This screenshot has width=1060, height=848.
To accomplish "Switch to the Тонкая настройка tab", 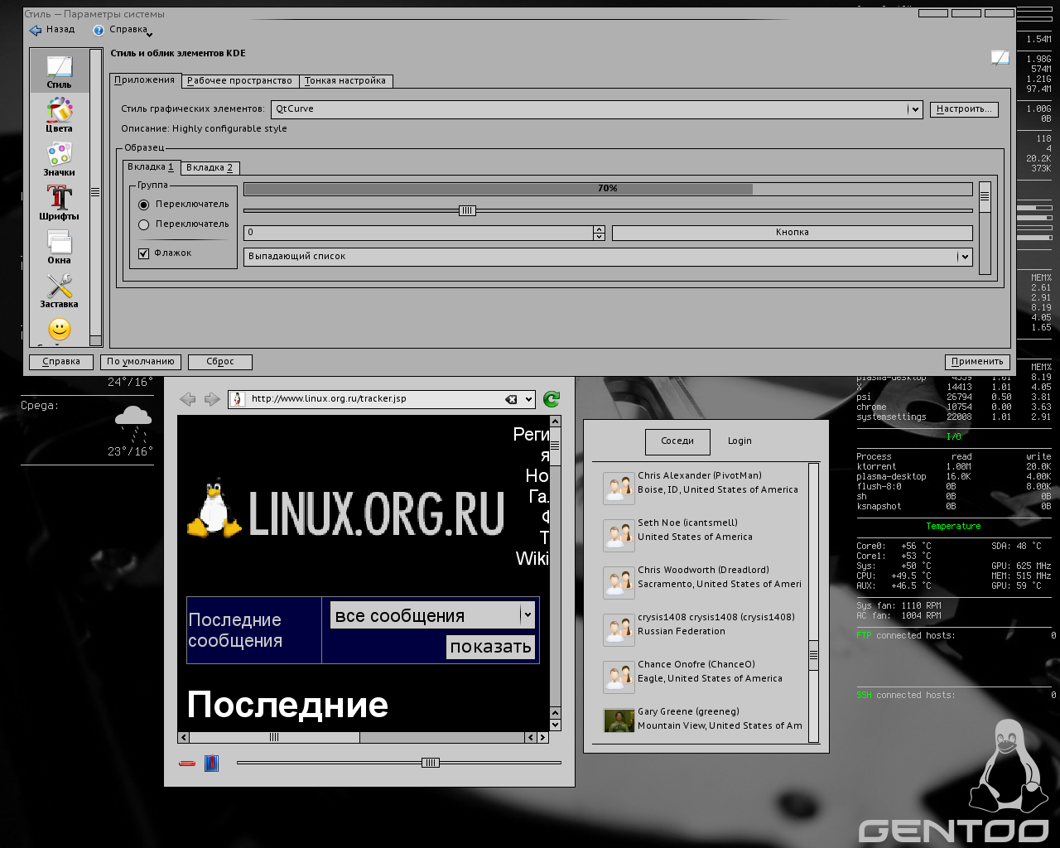I will (x=345, y=81).
